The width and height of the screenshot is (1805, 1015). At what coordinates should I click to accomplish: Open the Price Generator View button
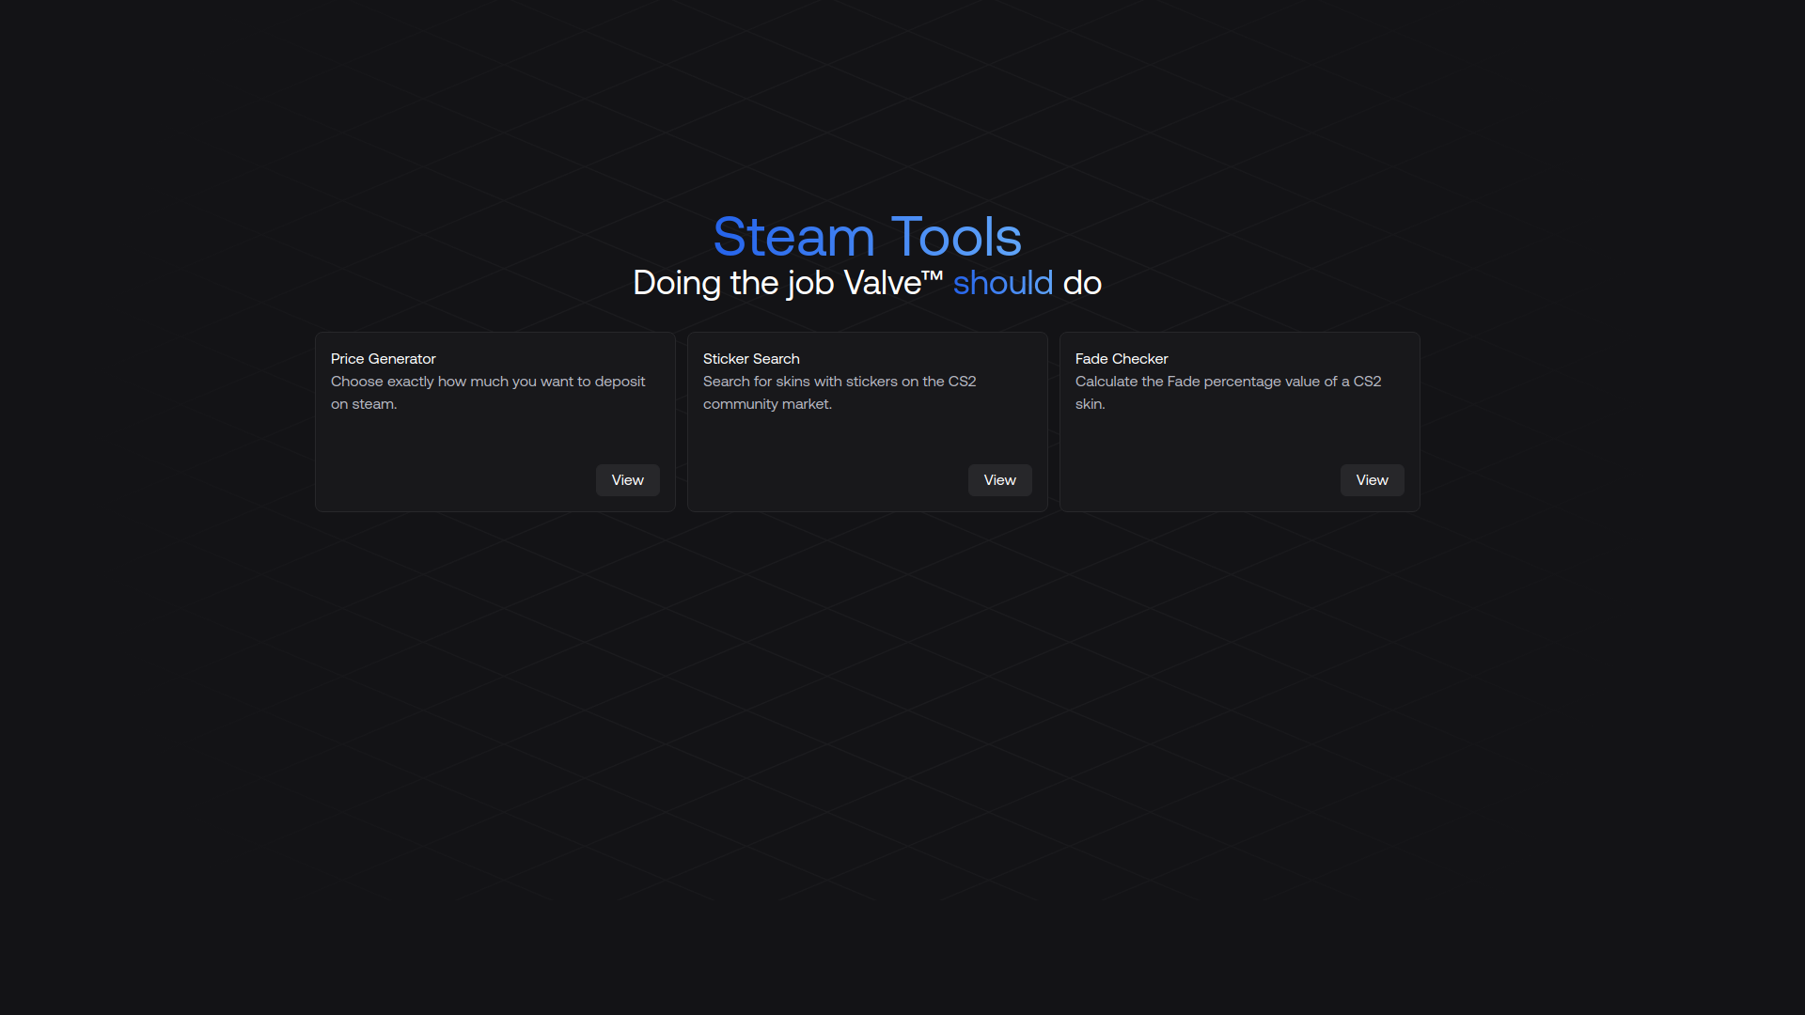(x=627, y=480)
